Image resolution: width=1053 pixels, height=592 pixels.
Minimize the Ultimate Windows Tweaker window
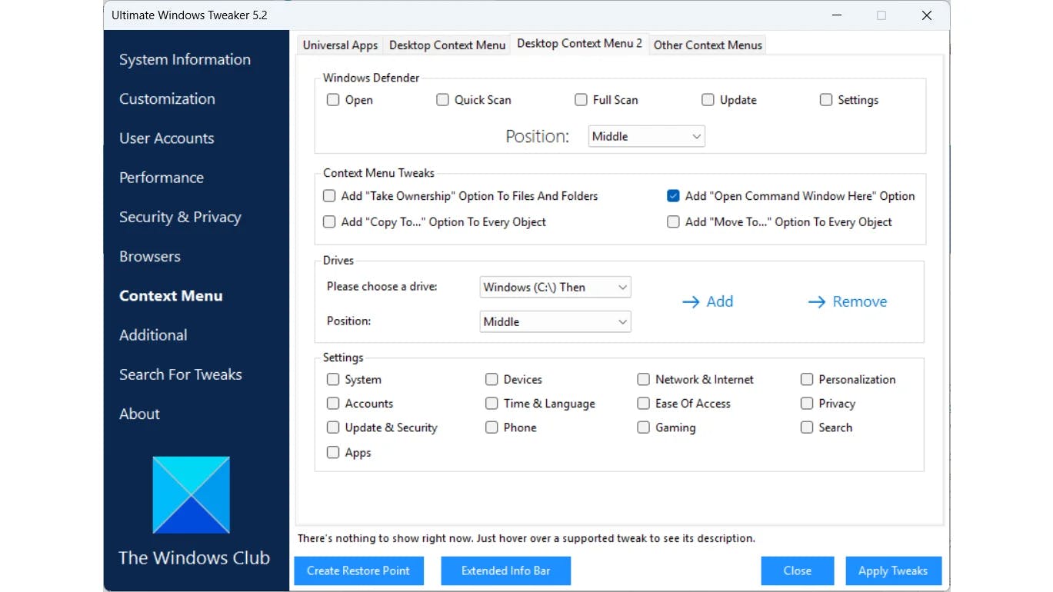tap(836, 15)
